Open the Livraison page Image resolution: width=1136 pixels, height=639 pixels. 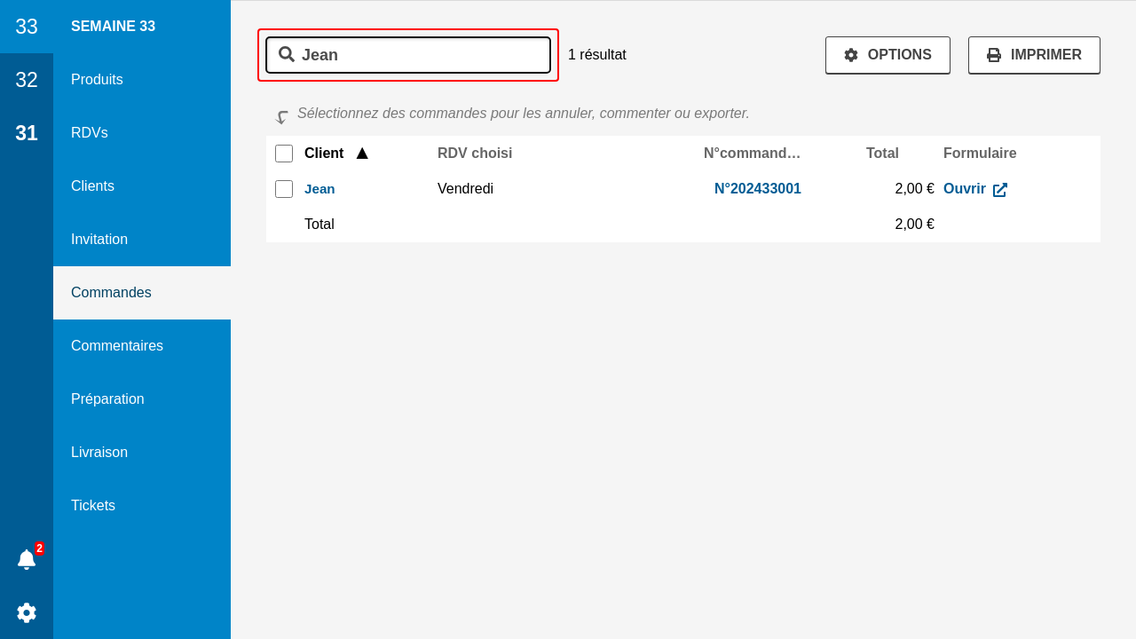coord(99,453)
